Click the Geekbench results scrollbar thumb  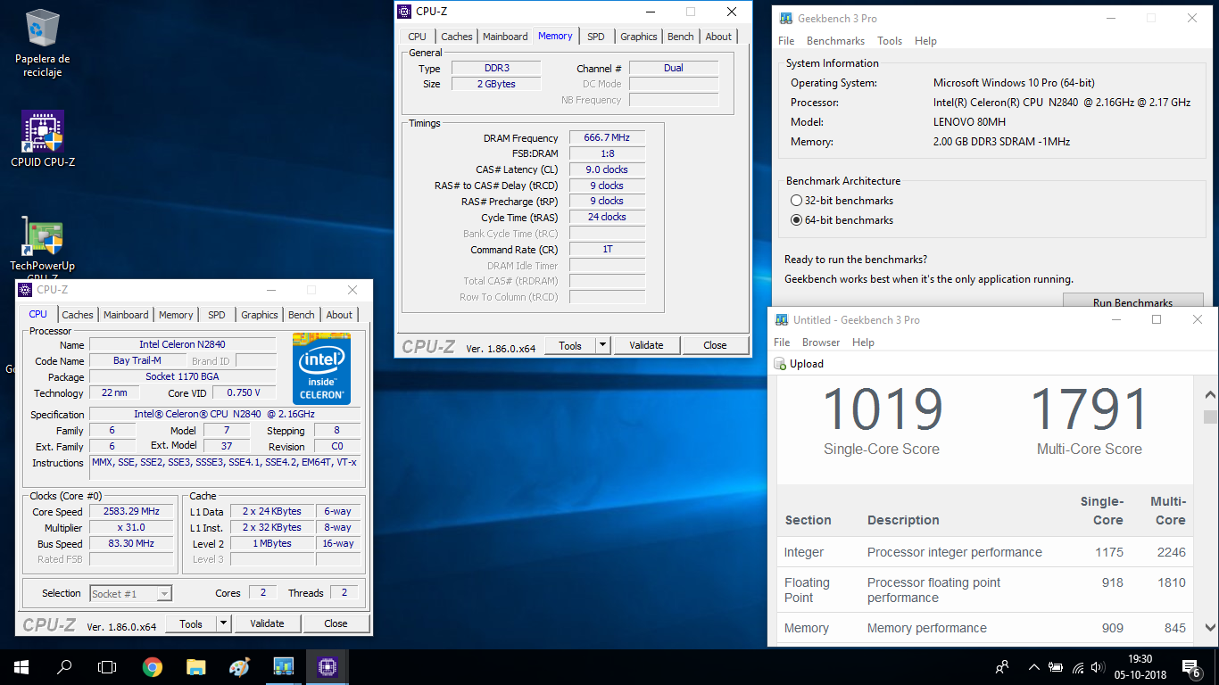coord(1210,417)
